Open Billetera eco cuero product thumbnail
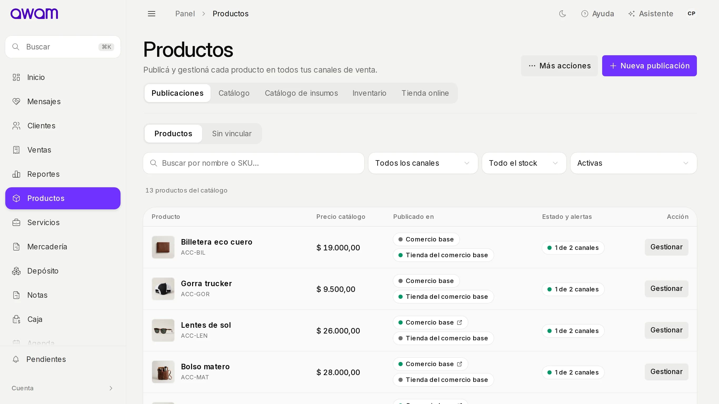 [x=163, y=248]
